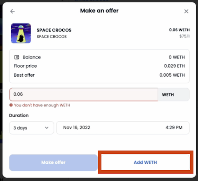Expand the 3 days duration dropdown

pyautogui.click(x=31, y=128)
